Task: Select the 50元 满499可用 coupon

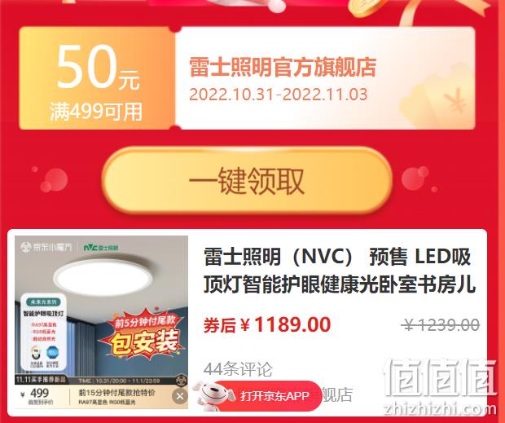Action: [x=97, y=78]
